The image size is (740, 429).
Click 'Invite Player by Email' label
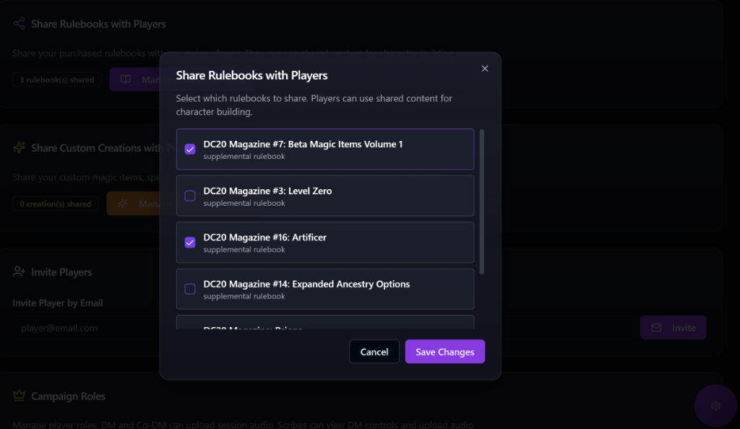58,303
